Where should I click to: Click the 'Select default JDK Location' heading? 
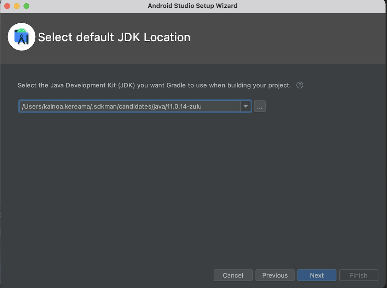[114, 37]
